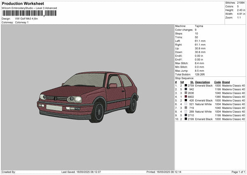Select the Natural White 521 swatch

(x=186, y=104)
